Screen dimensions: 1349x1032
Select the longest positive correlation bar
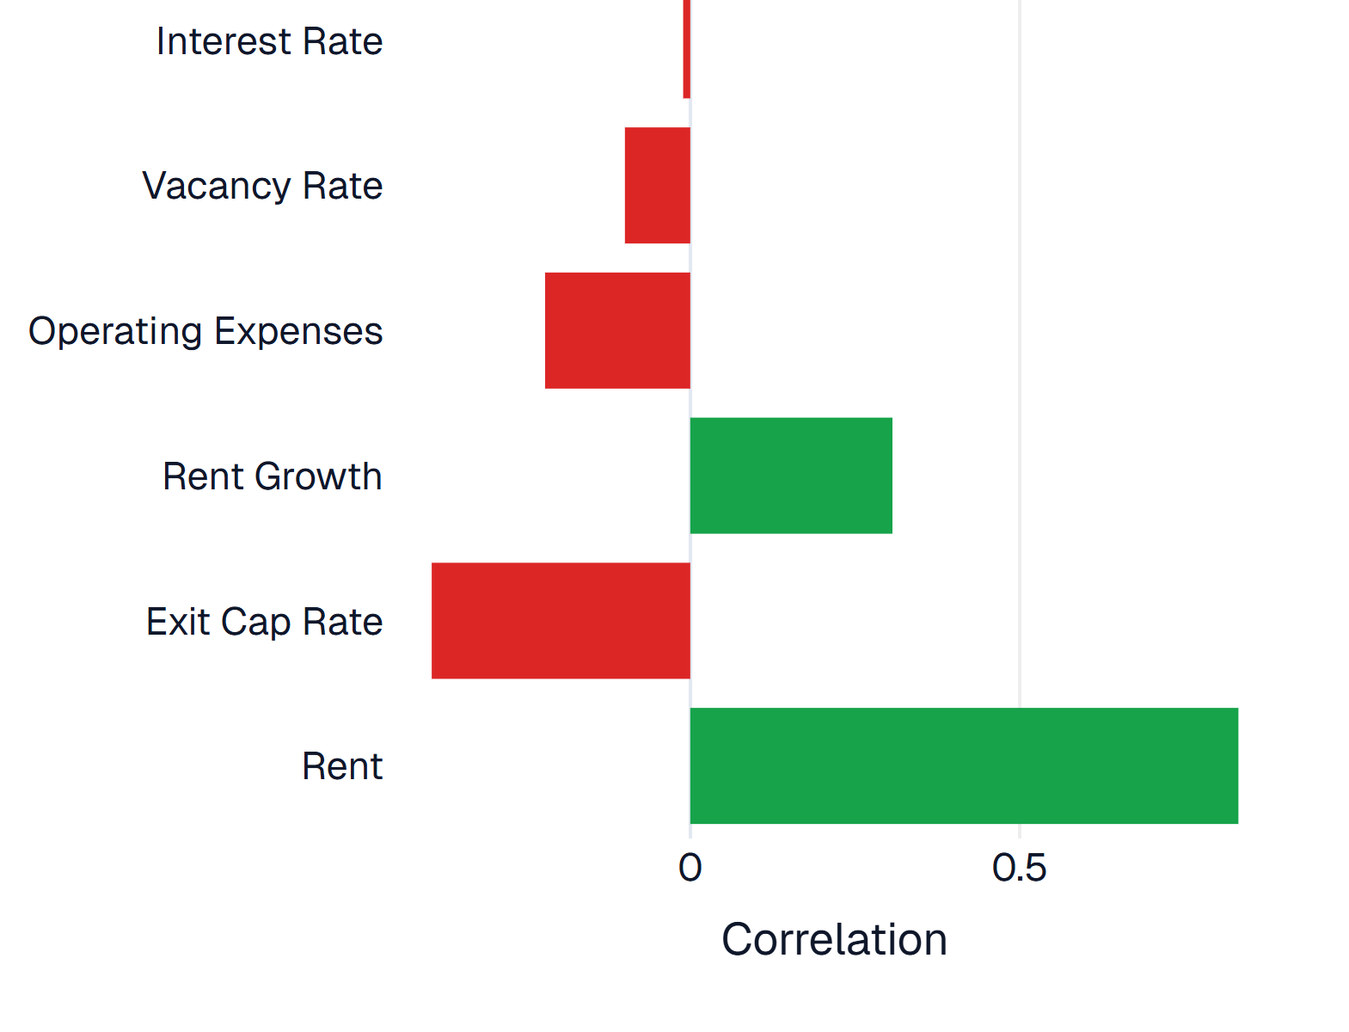point(964,766)
